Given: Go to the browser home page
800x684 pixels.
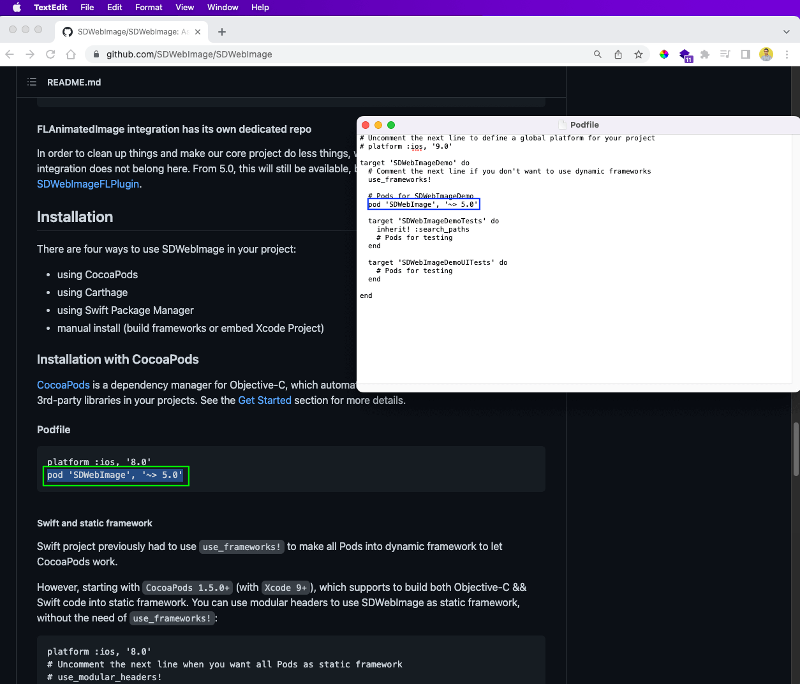Looking at the screenshot, I should pyautogui.click(x=71, y=54).
